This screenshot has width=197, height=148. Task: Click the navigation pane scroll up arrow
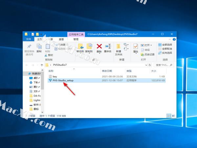coord(42,70)
